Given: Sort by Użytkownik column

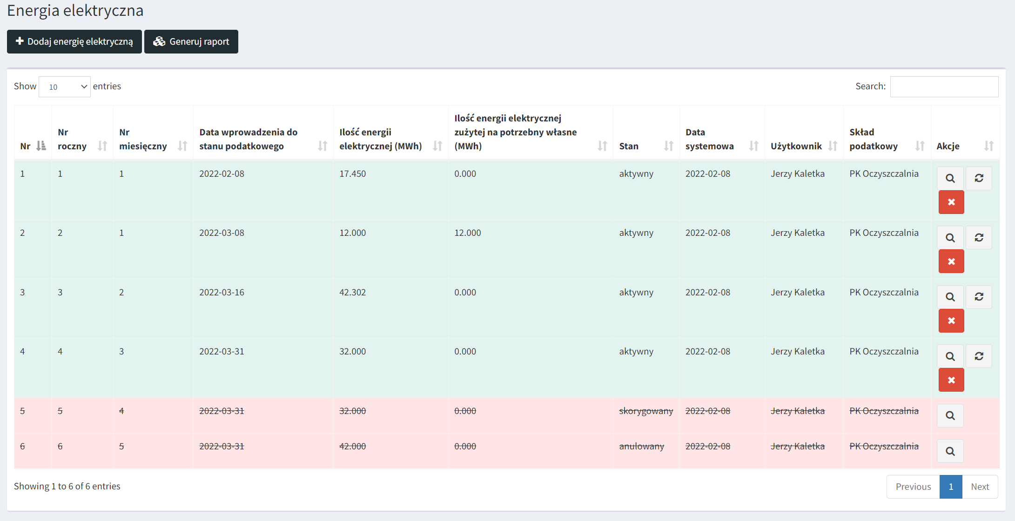Looking at the screenshot, I should click(x=803, y=146).
